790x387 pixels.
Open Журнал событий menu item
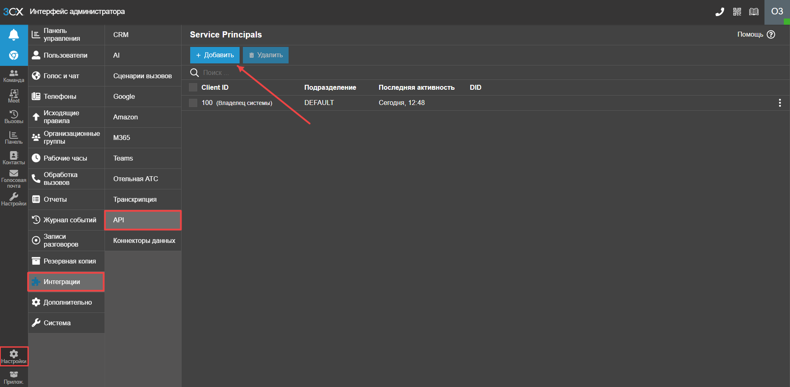pos(66,220)
